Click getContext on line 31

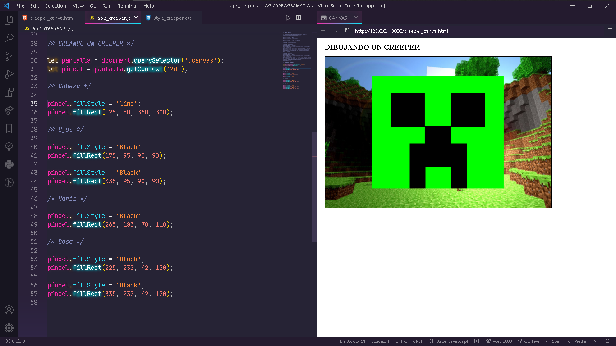tap(144, 69)
